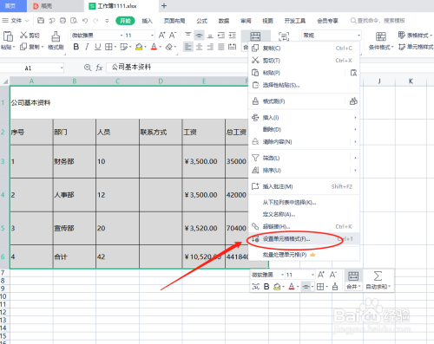Image resolution: width=434 pixels, height=344 pixels.
Task: Switch to the 页面布局 ribbon tab
Action: click(x=174, y=21)
